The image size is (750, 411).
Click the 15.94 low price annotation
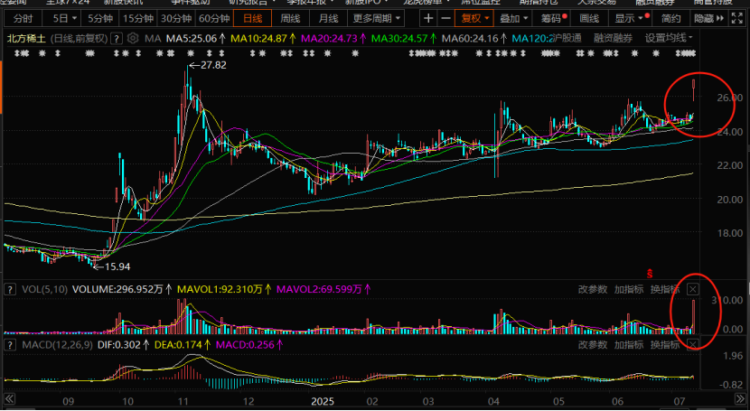tap(117, 266)
